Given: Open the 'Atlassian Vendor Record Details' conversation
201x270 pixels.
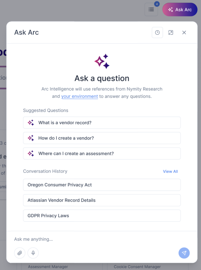Looking at the screenshot, I should (102, 200).
